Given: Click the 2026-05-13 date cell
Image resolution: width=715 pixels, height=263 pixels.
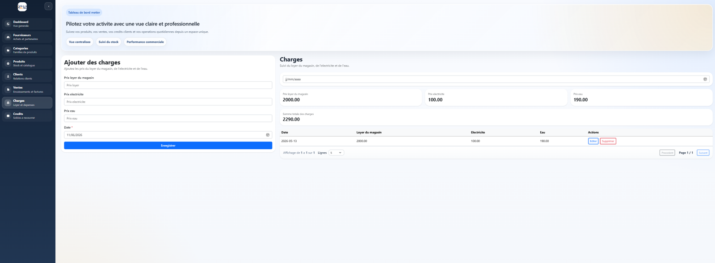Looking at the screenshot, I should pyautogui.click(x=289, y=141).
